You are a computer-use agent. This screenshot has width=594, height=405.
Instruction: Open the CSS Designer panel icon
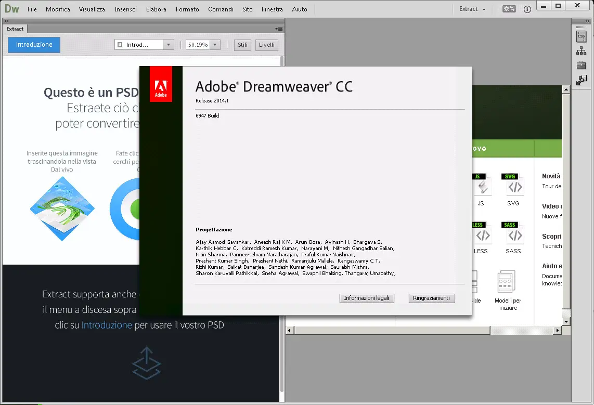point(581,36)
